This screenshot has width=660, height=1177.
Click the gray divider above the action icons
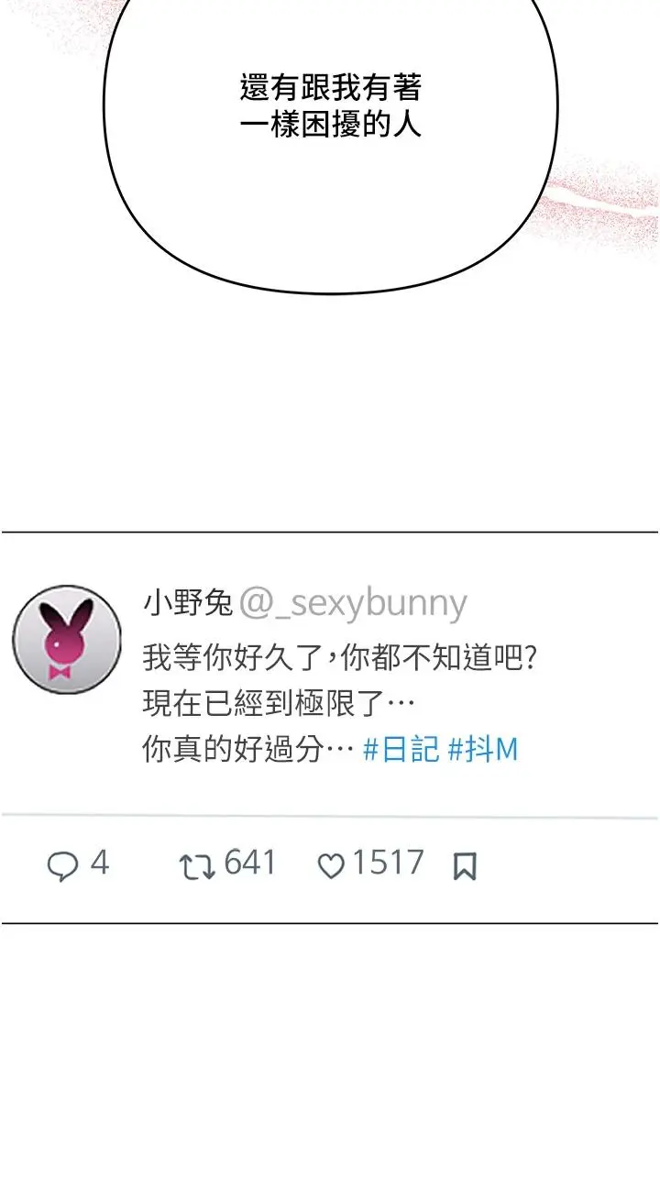point(330,815)
